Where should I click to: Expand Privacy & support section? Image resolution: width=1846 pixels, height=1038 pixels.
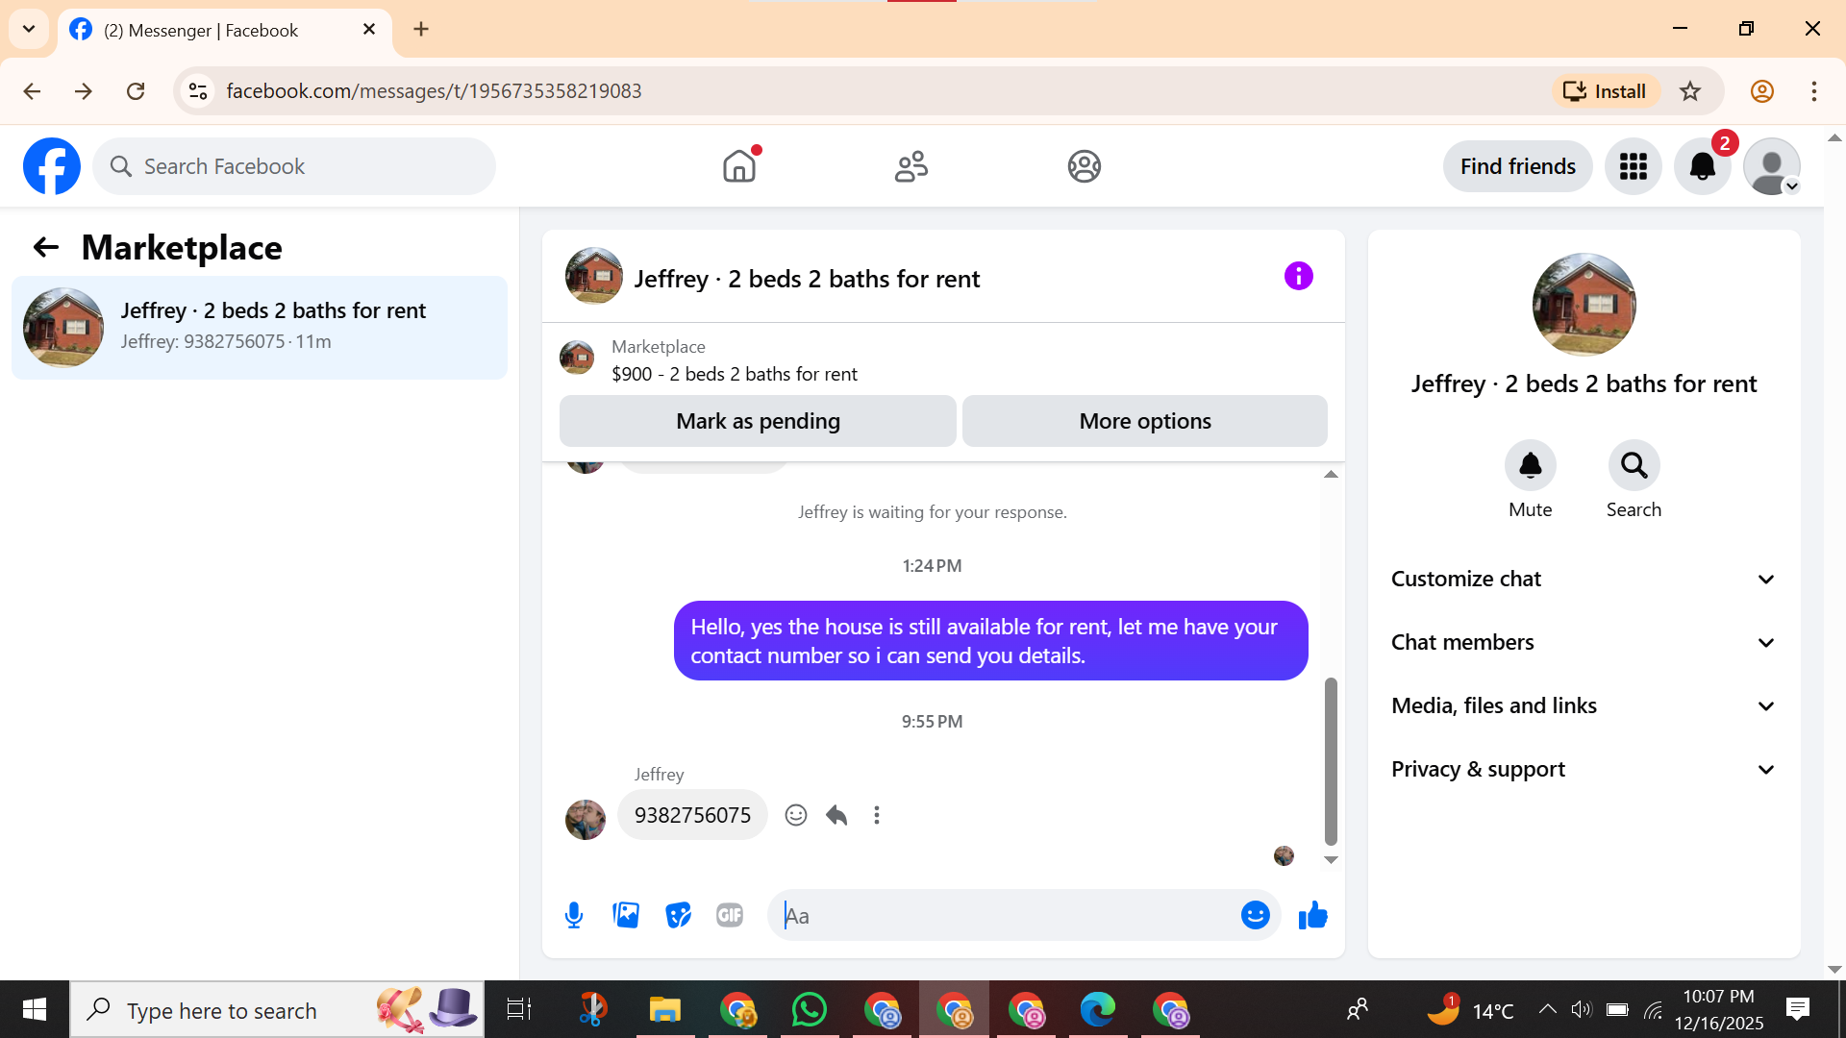pos(1584,769)
